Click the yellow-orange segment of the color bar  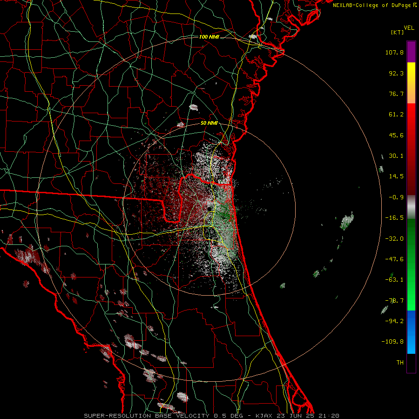(411, 83)
